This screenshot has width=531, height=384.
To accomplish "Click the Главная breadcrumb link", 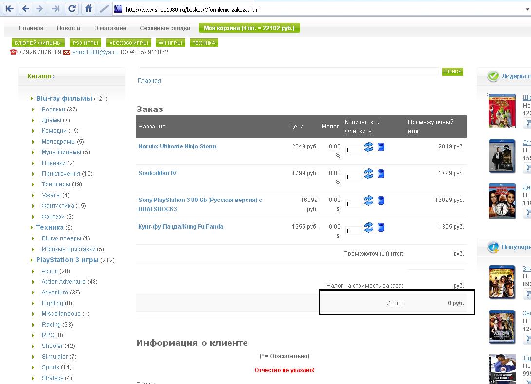I will click(x=150, y=80).
